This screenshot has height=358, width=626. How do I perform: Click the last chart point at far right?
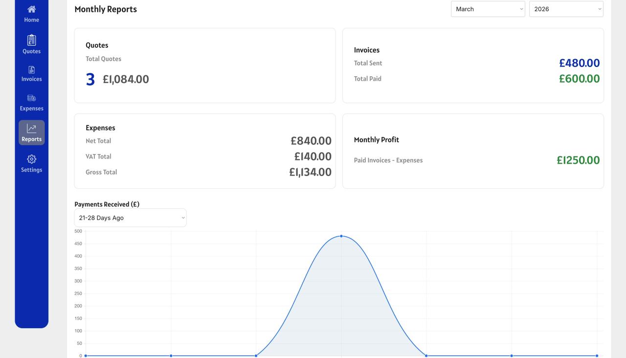(x=597, y=356)
